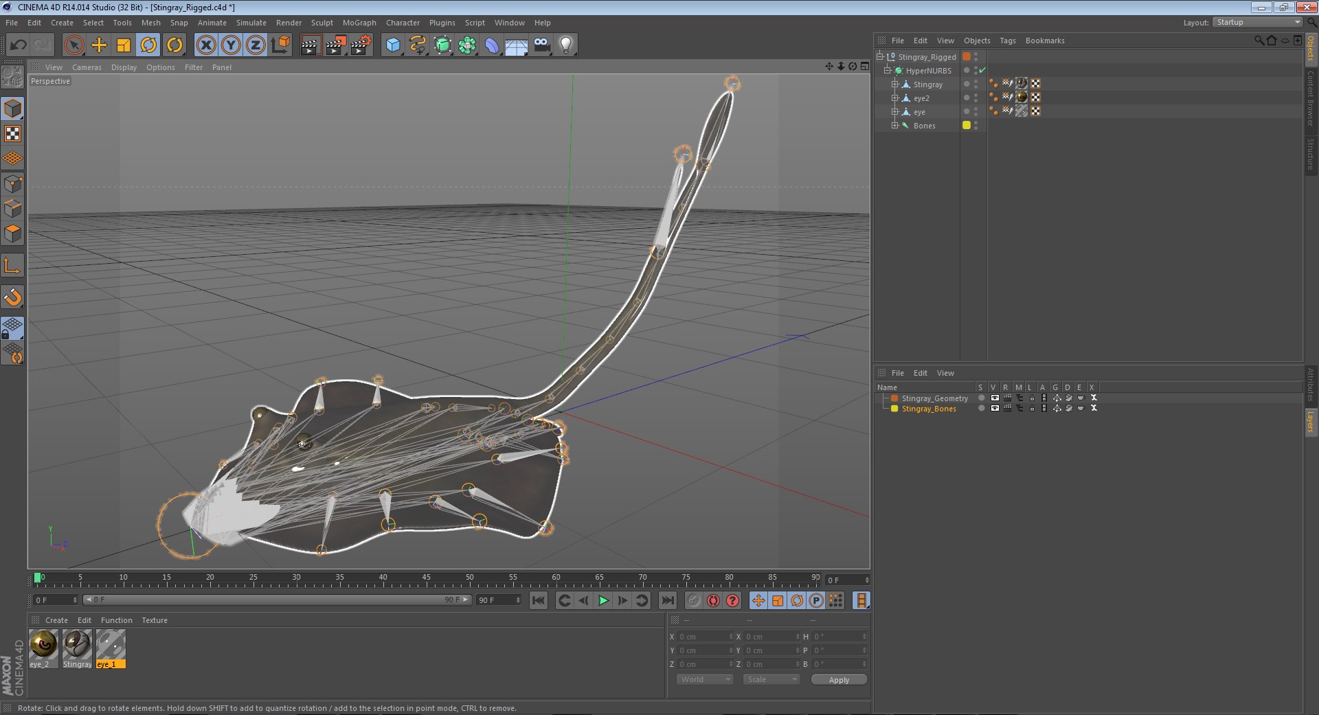Open the viewport Cameras menu
This screenshot has height=715, width=1319.
(x=87, y=67)
